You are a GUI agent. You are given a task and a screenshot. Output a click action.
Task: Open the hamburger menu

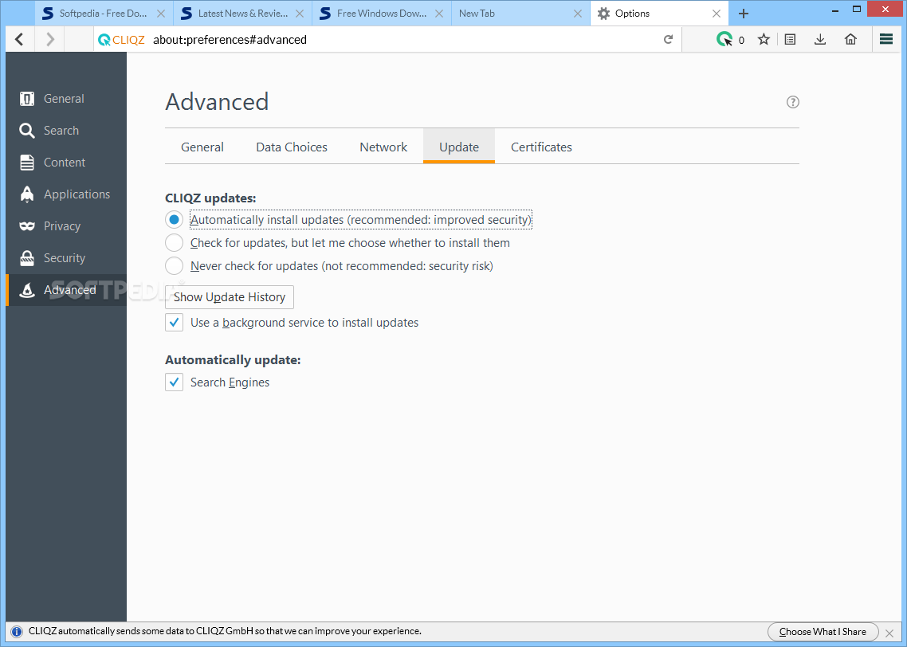(x=886, y=39)
